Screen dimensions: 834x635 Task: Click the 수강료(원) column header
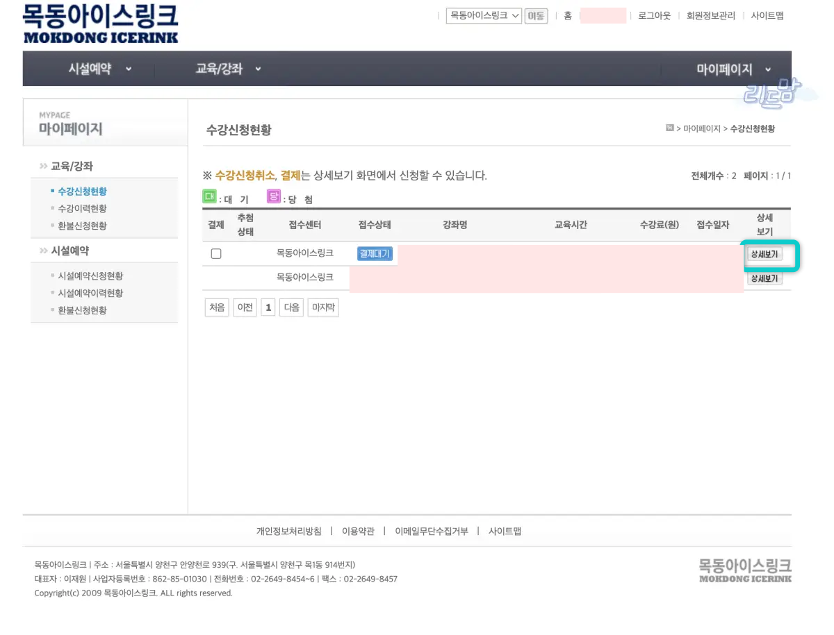click(660, 225)
